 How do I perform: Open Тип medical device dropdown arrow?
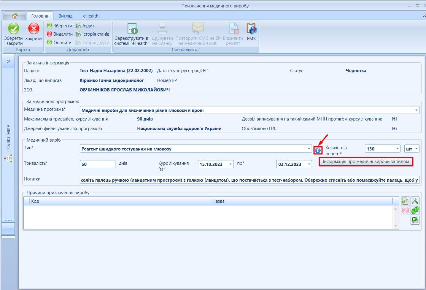(x=309, y=149)
